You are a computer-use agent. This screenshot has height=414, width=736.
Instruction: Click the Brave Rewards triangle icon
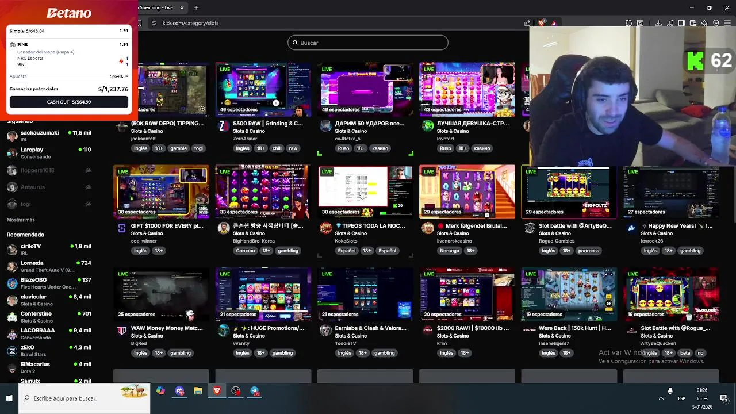point(554,23)
